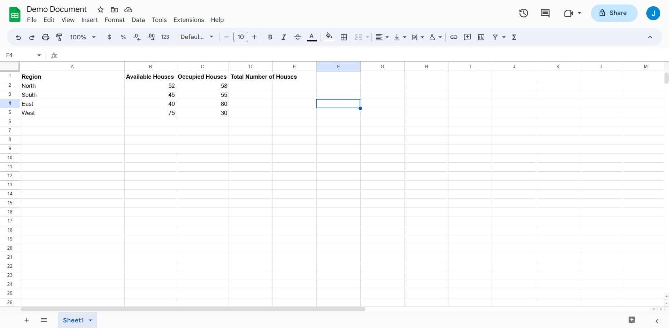The height and width of the screenshot is (328, 669).
Task: Open the Sheet1 tab menu
Action: (x=90, y=320)
